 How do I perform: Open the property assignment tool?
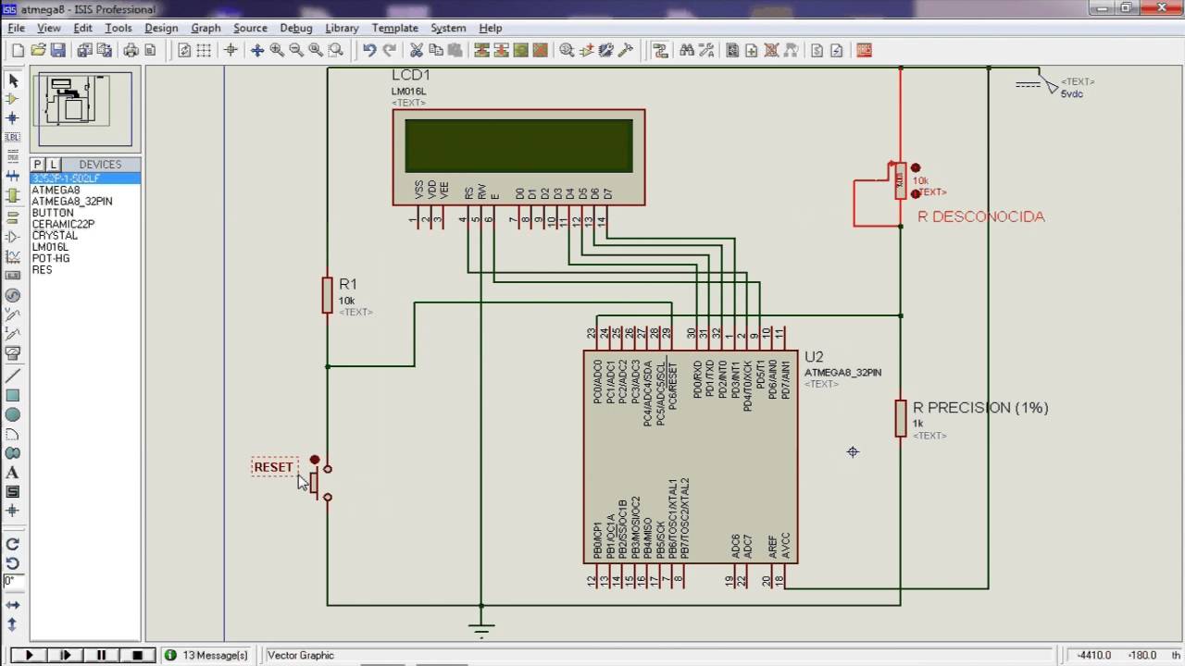pos(706,50)
